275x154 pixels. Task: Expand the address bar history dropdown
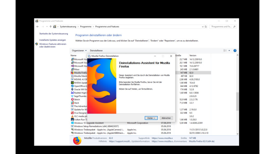coord(202,27)
